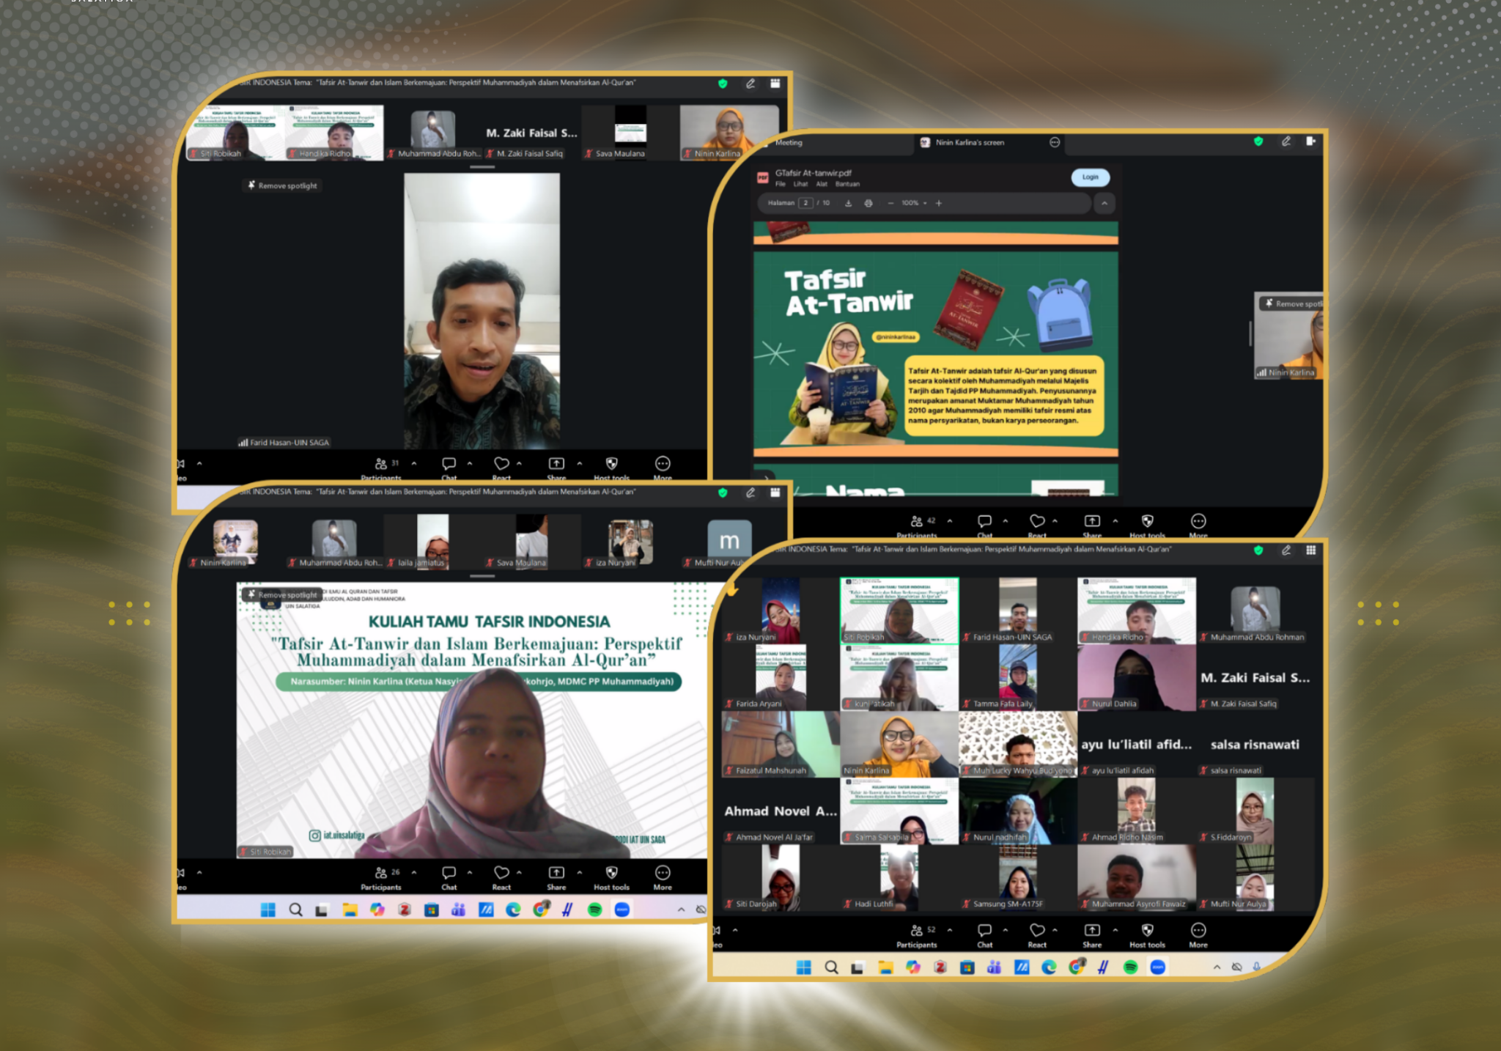Select Nurul Dahlia's tile in gallery view
The height and width of the screenshot is (1051, 1501).
(1137, 677)
